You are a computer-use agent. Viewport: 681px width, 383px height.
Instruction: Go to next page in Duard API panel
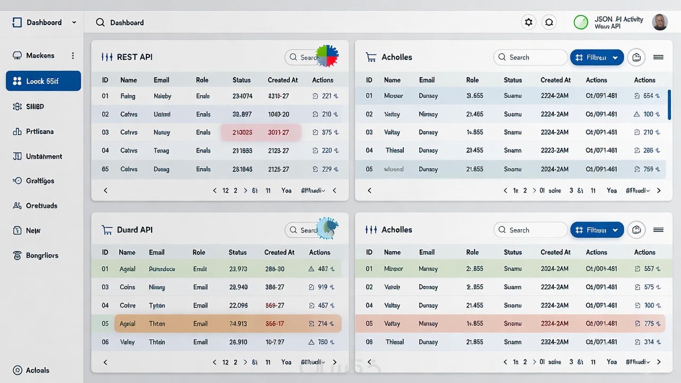point(334,362)
